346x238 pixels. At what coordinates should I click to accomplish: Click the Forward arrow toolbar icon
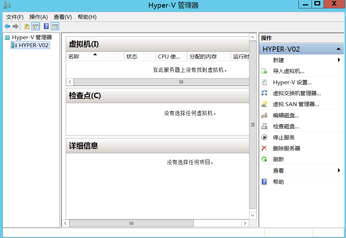[x=16, y=27]
